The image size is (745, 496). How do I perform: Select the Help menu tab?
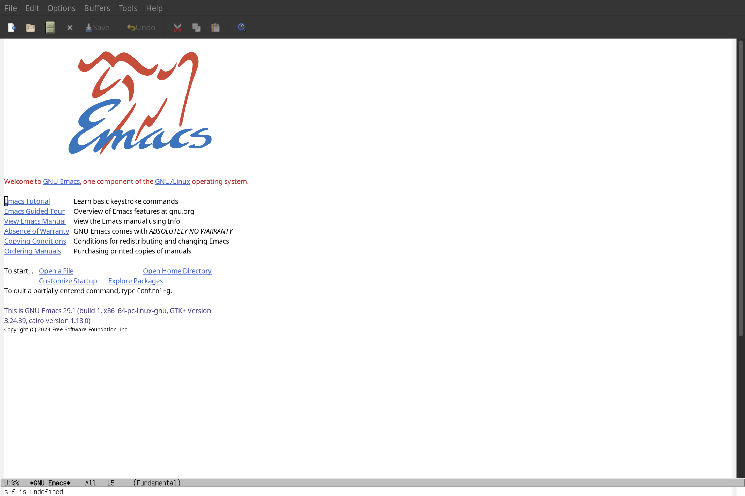point(154,8)
